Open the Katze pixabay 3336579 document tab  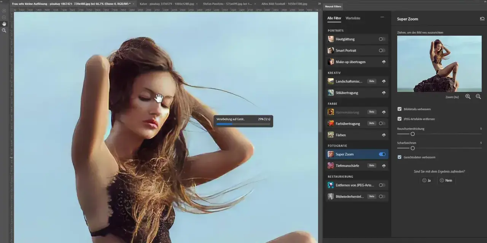166,3
